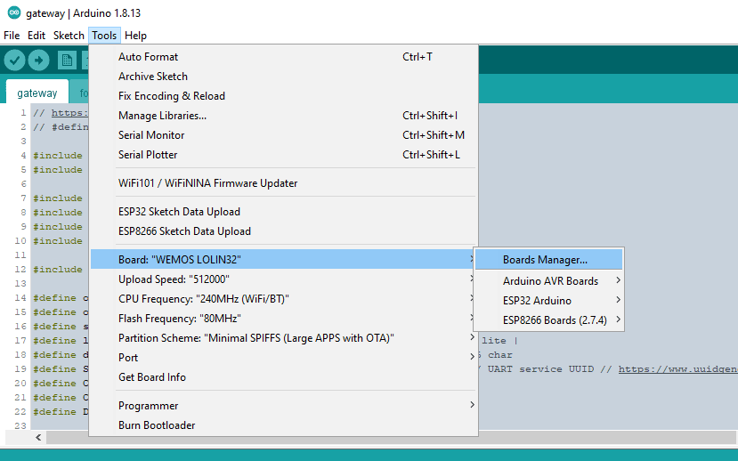The width and height of the screenshot is (738, 461).
Task: Click the Verify checkmark toolbar icon
Action: click(14, 61)
